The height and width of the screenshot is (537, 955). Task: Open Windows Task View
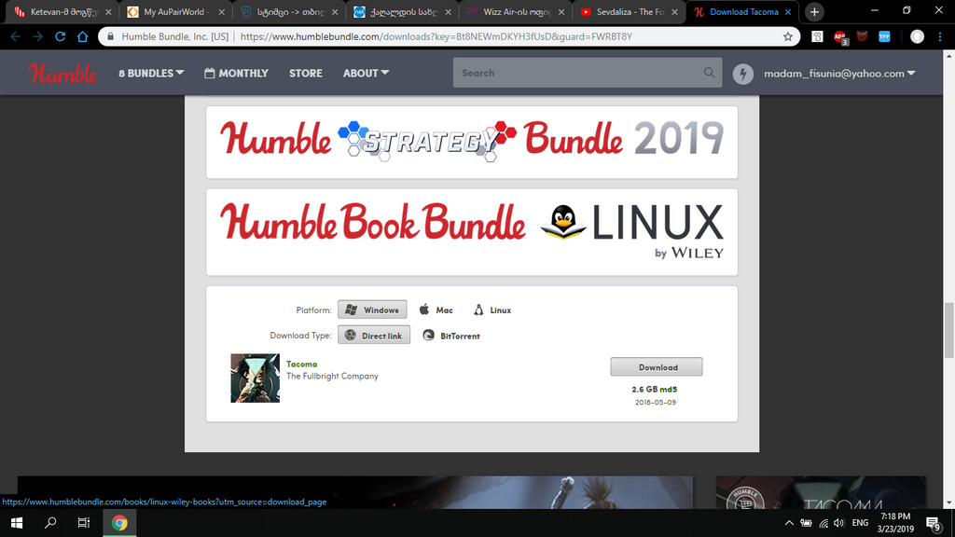[x=83, y=523]
